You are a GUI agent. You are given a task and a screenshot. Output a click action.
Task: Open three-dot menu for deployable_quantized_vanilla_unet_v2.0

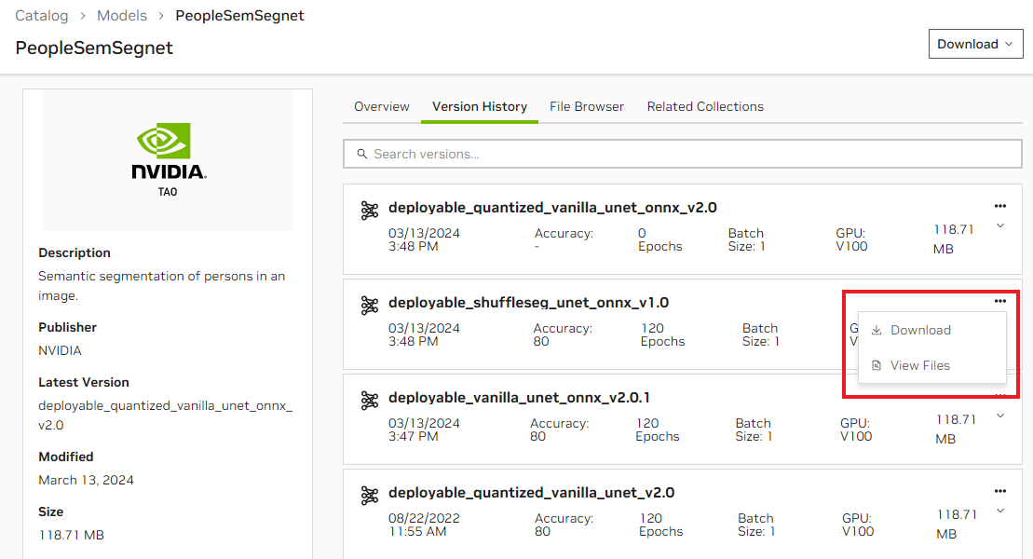[999, 491]
